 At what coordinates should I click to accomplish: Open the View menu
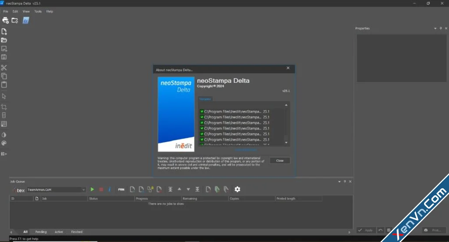click(x=26, y=11)
